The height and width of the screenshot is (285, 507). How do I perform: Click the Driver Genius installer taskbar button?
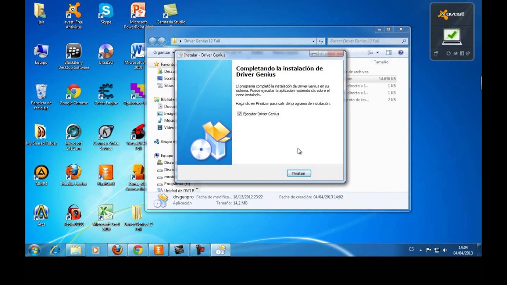tap(221, 250)
